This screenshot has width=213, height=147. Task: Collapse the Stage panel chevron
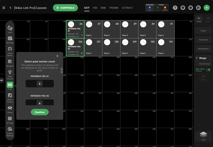click(197, 58)
